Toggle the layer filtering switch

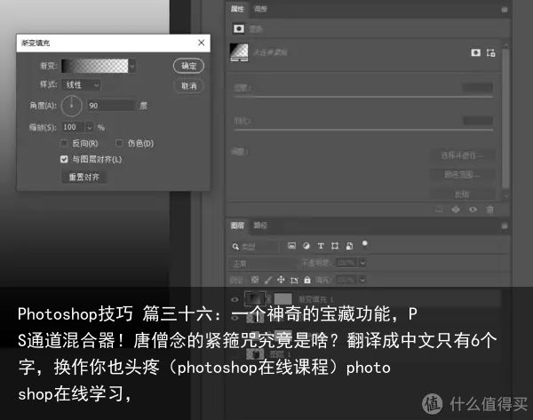coord(364,244)
